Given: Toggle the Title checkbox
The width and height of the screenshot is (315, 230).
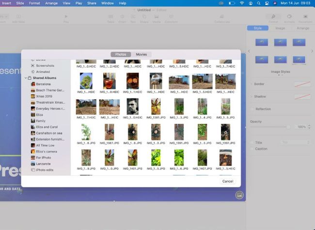Looking at the screenshot, I should coord(252,142).
